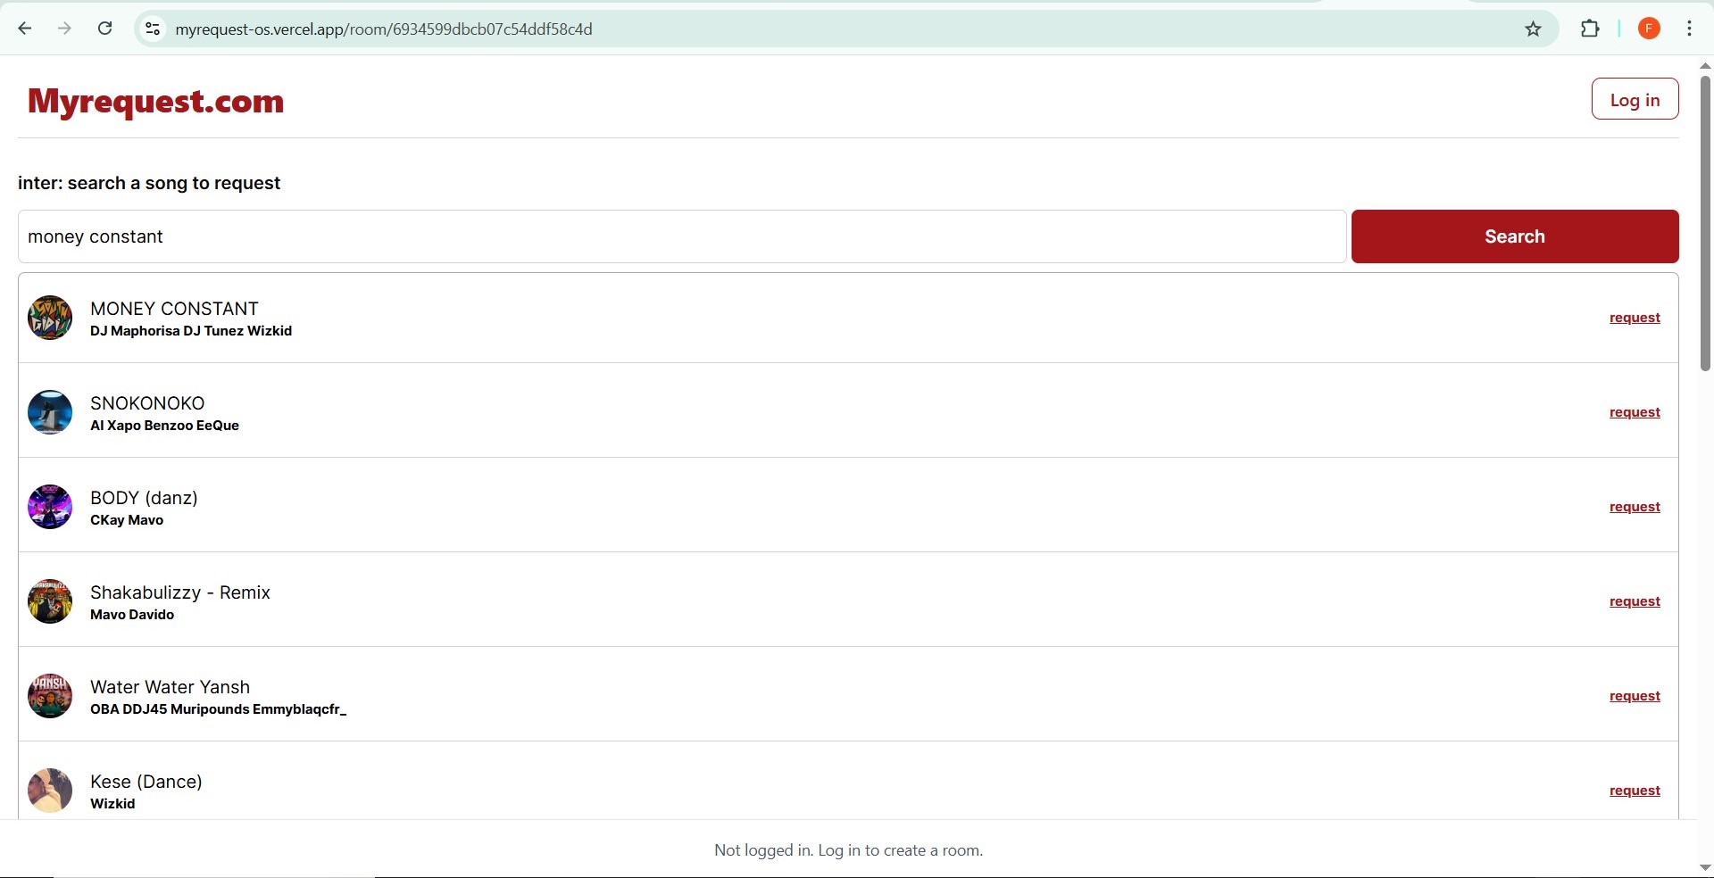Reload the page with refresh icon
Image resolution: width=1714 pixels, height=878 pixels.
pyautogui.click(x=105, y=29)
